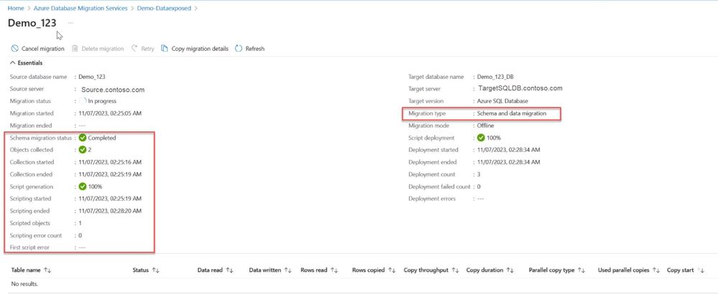Screen dimensions: 718x294
Task: Select the Scripting started timestamp value
Action: pyautogui.click(x=110, y=199)
